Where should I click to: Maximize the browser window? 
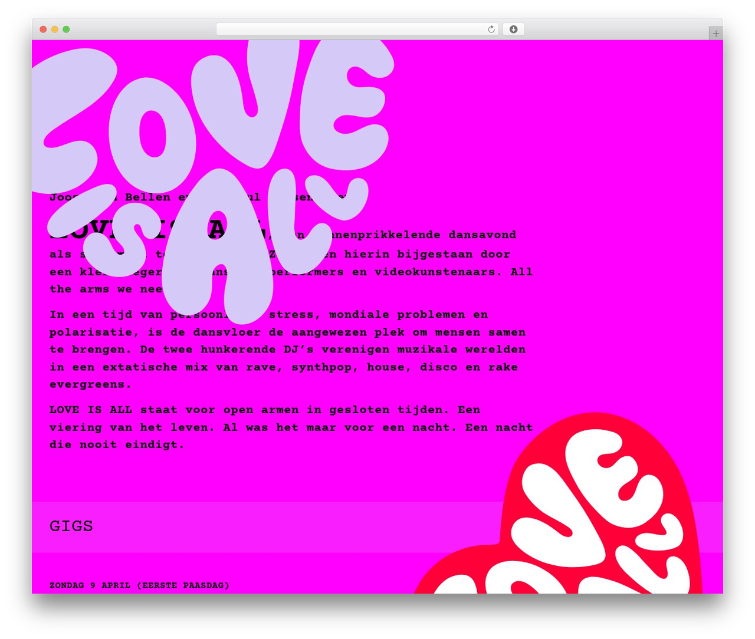point(66,29)
